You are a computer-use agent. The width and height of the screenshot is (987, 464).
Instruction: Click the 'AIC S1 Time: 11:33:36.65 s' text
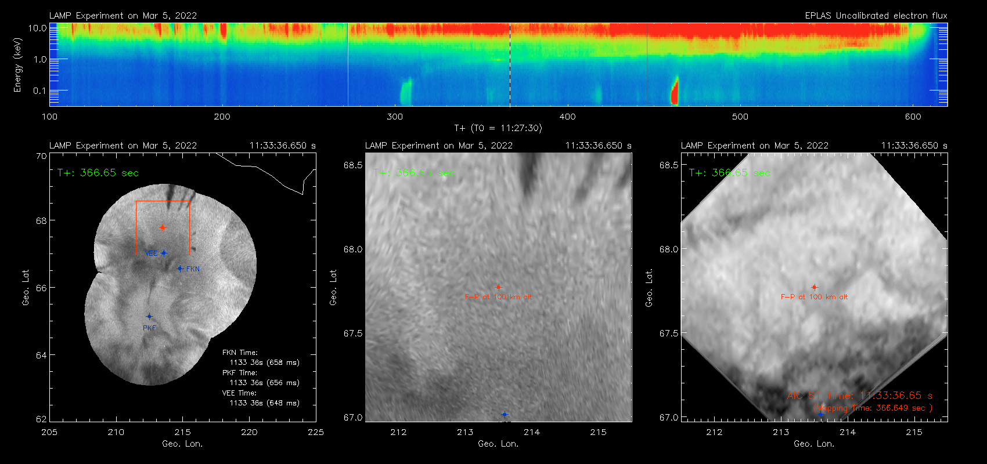860,396
